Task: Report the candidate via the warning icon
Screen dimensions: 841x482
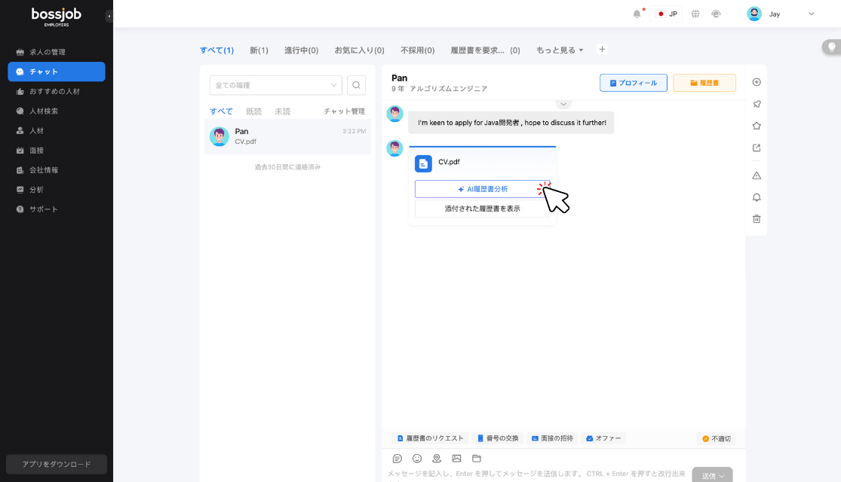Action: [756, 175]
